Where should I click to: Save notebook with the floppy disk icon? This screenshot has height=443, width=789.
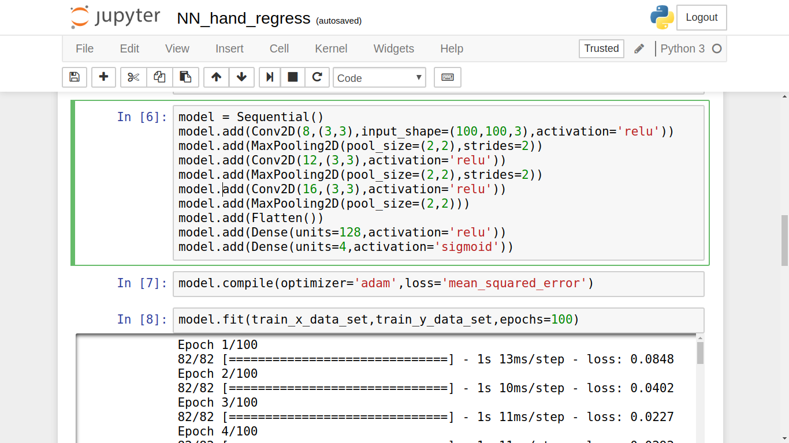(75, 77)
